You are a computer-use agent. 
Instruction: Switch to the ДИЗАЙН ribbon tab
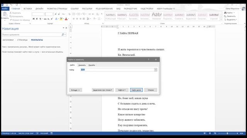coord(39,8)
